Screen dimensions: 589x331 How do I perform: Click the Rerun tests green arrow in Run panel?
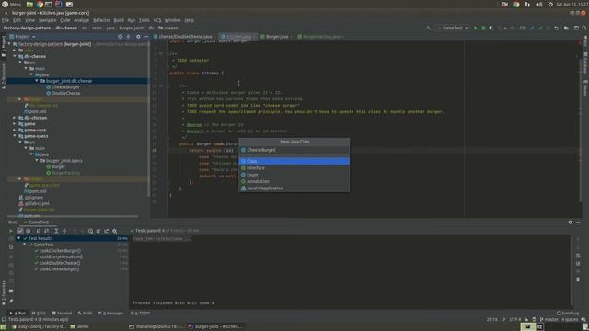[x=11, y=231]
